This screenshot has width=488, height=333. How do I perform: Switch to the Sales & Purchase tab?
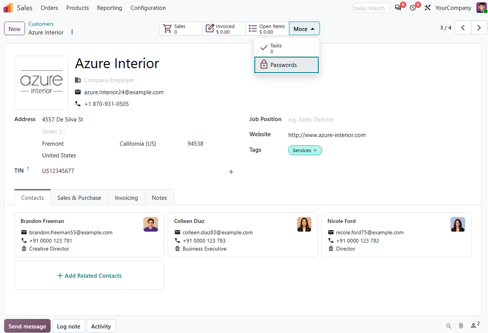[x=79, y=198]
